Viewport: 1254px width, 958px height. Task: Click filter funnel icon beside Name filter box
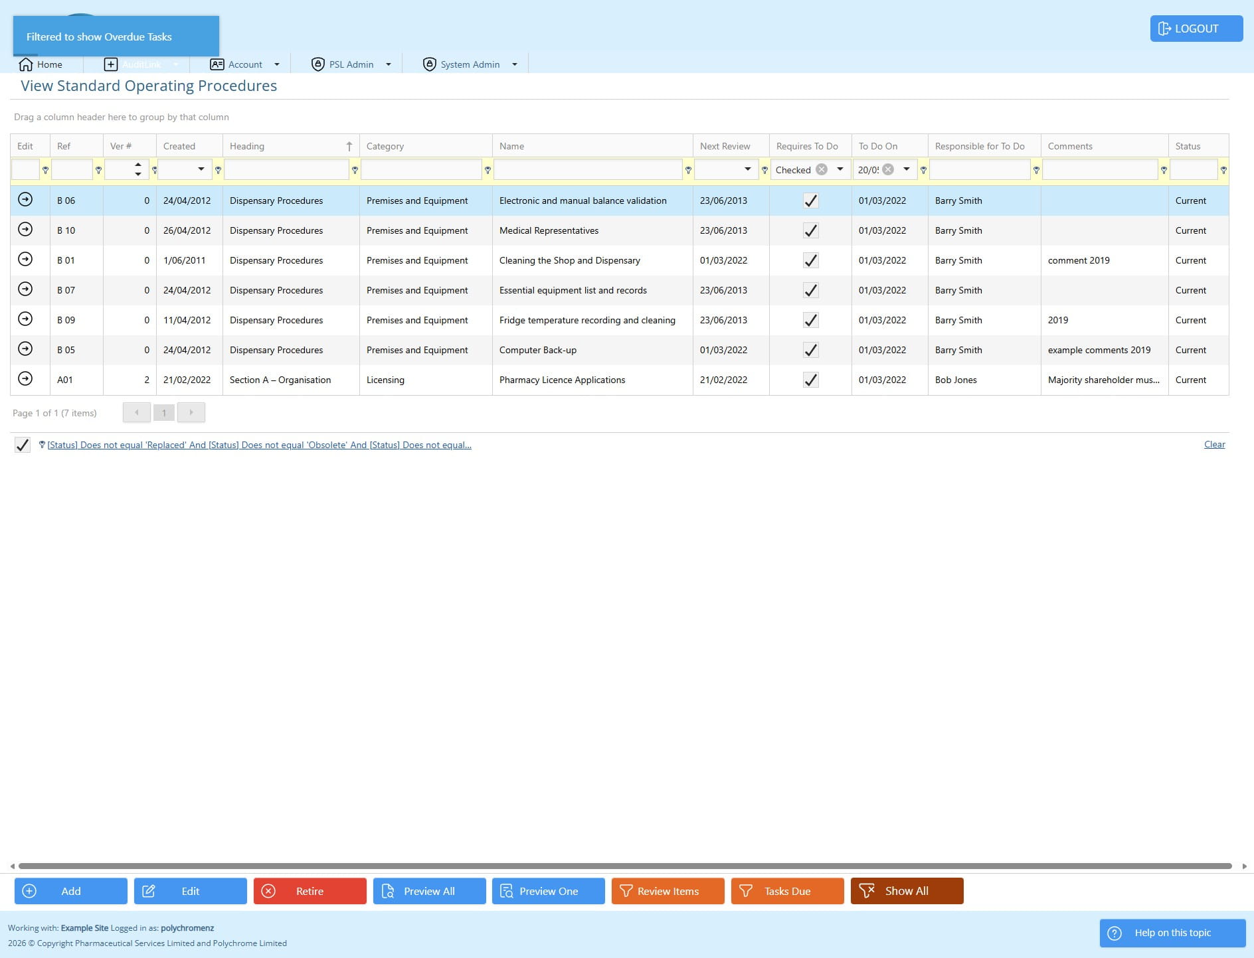click(x=688, y=171)
